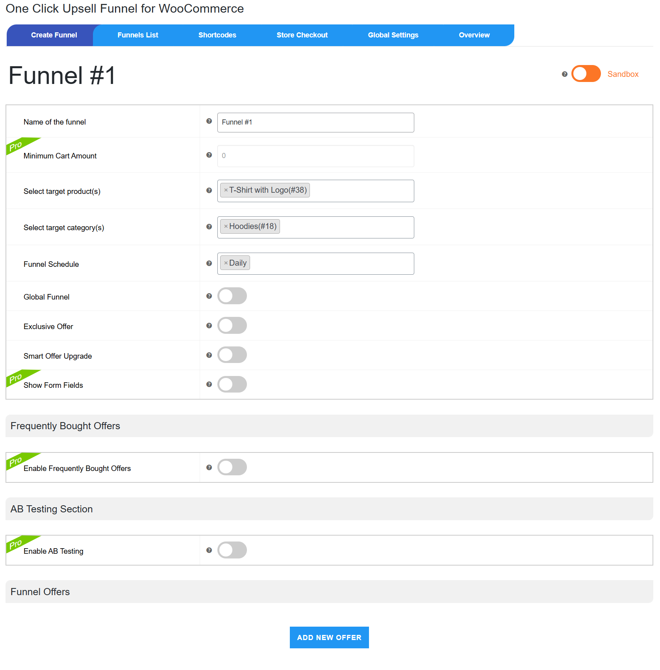Screen dimensions: 660x670
Task: Remove T-Shirt with Logo product tag
Action: click(x=226, y=190)
